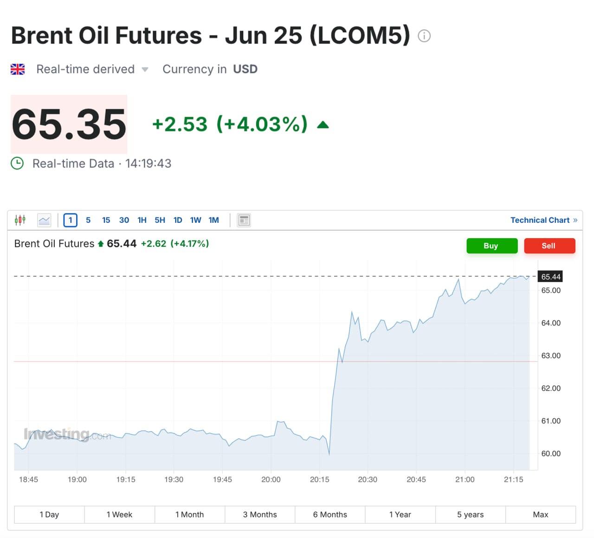Screen dimensions: 594x538
Task: Select the 15 minute interval
Action: (x=106, y=220)
